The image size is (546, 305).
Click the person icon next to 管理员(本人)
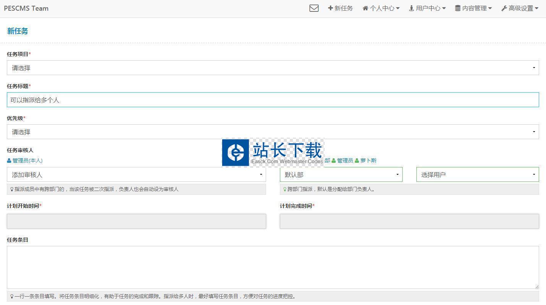[9, 161]
